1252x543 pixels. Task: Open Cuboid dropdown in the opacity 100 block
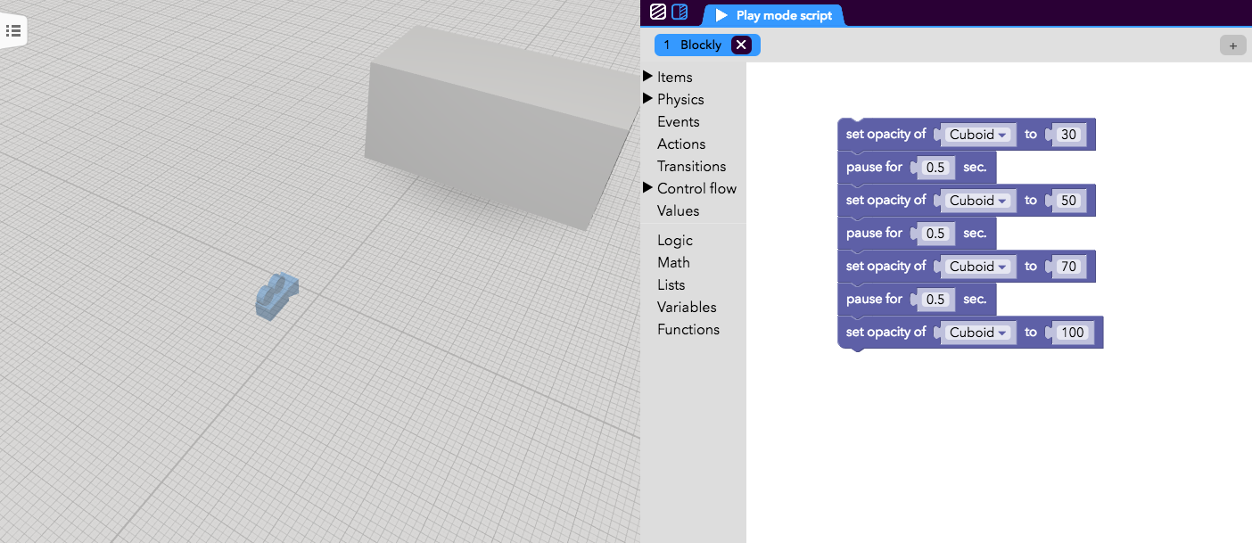[978, 333]
